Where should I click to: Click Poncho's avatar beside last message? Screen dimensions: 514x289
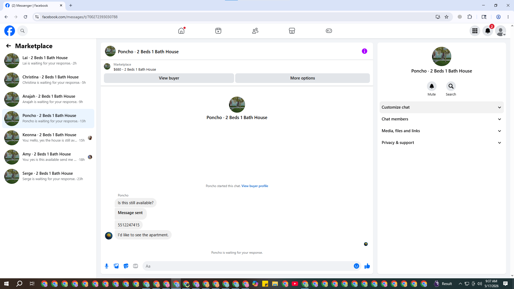point(109,235)
